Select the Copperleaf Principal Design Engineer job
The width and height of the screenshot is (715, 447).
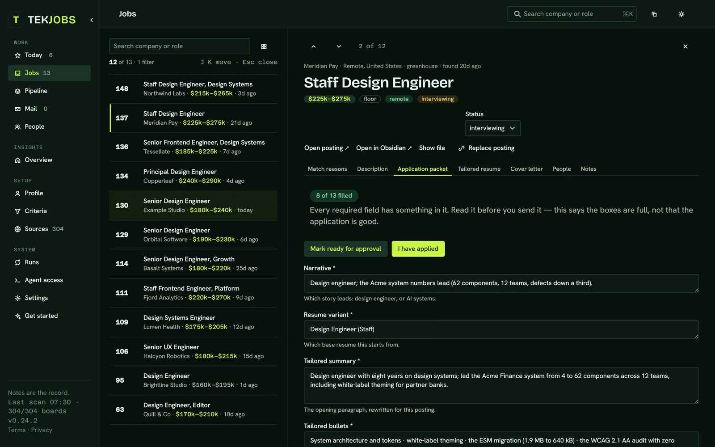point(193,176)
